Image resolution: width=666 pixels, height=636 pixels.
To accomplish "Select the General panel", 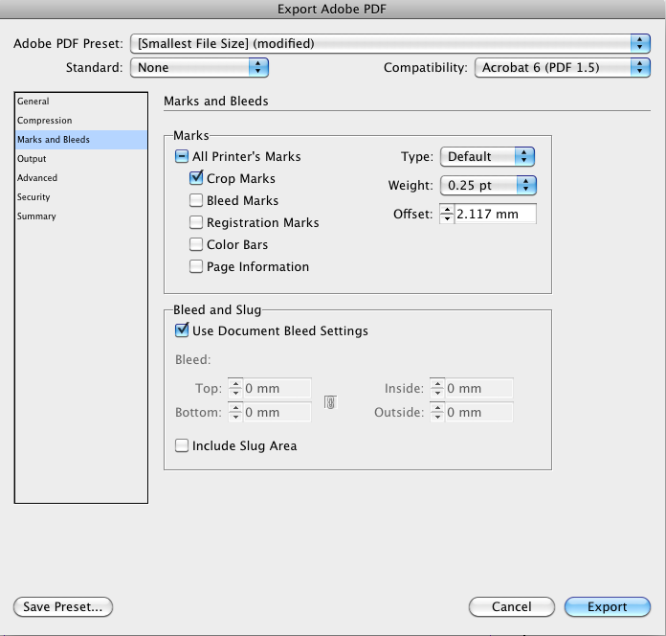I will pos(81,102).
